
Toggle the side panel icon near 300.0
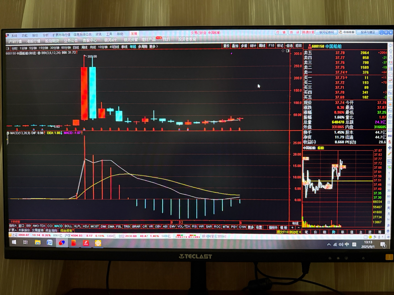click(288, 51)
